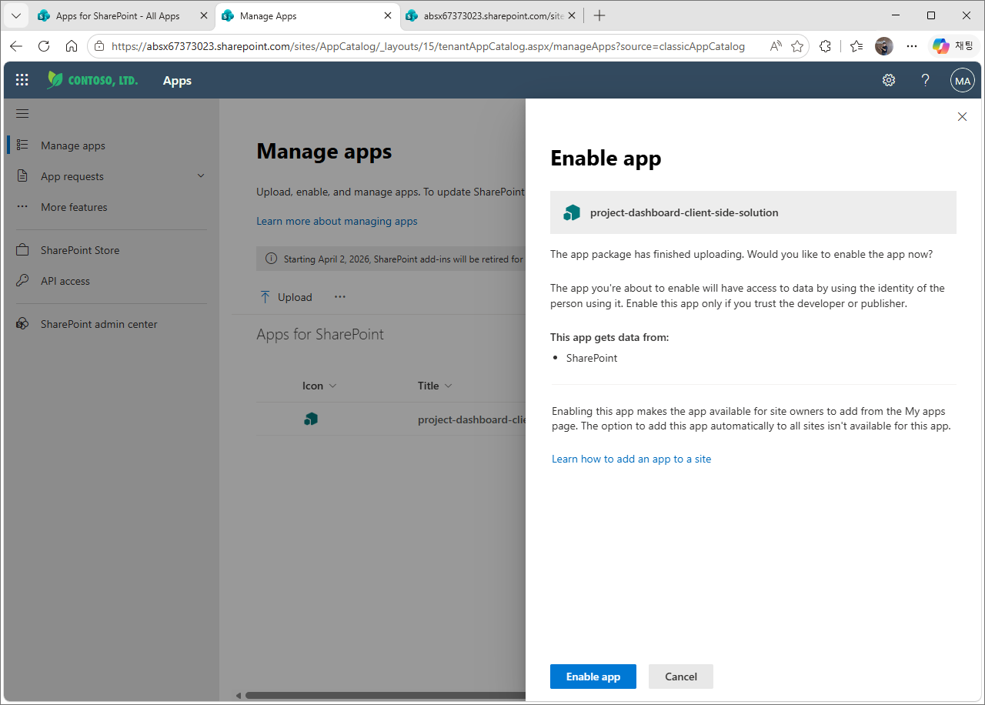Click the Apps for SharePoint list heading
This screenshot has width=985, height=705.
(x=320, y=334)
